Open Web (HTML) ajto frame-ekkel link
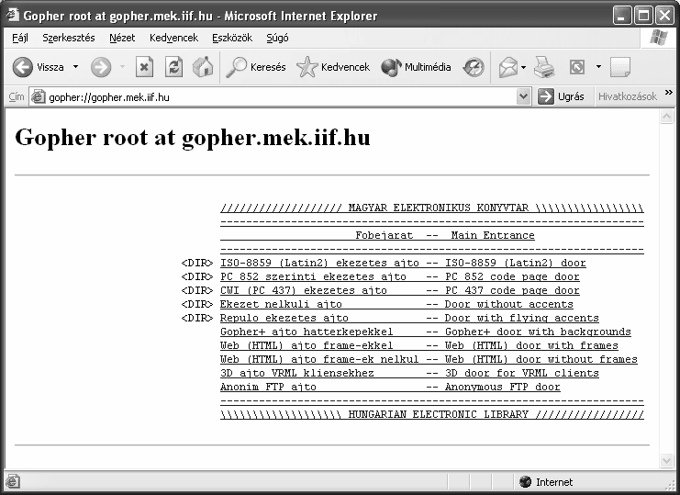The width and height of the screenshot is (680, 495). click(419, 345)
